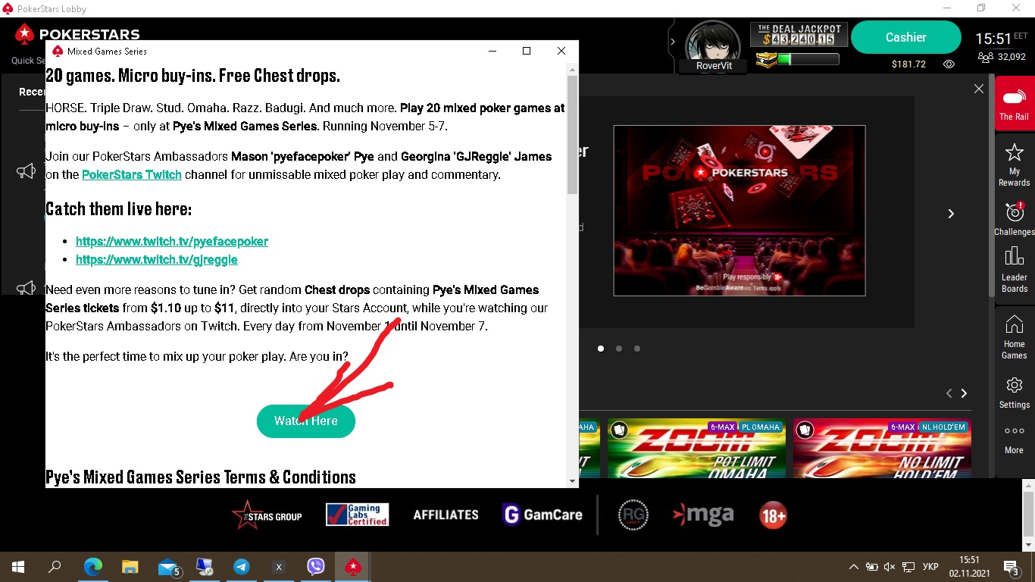Image resolution: width=1035 pixels, height=582 pixels.
Task: Go to next games row arrow
Action: pos(964,393)
